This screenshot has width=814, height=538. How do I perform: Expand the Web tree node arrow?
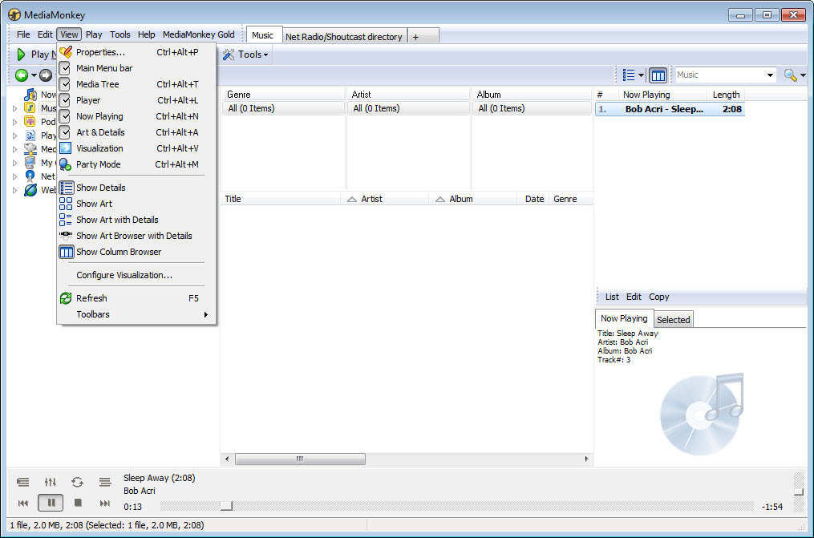tap(15, 190)
